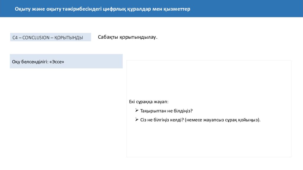Click empty right side of blue header bar

247,9
